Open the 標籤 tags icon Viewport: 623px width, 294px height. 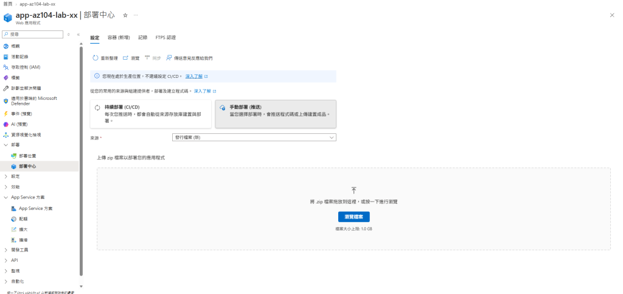pyautogui.click(x=5, y=78)
